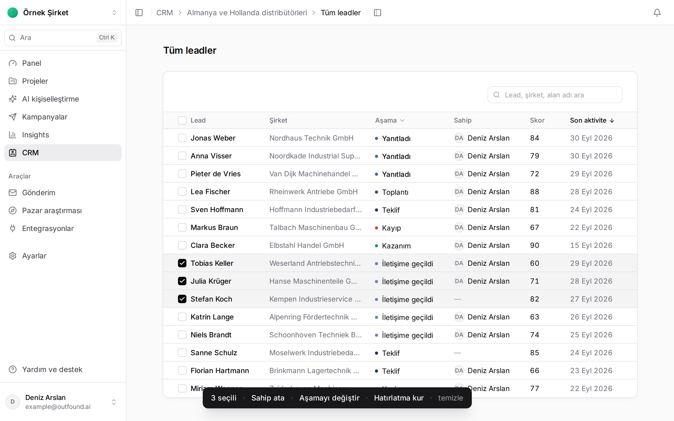Click the Entegrasyonlar plug icon
The height and width of the screenshot is (421, 674).
pos(13,228)
